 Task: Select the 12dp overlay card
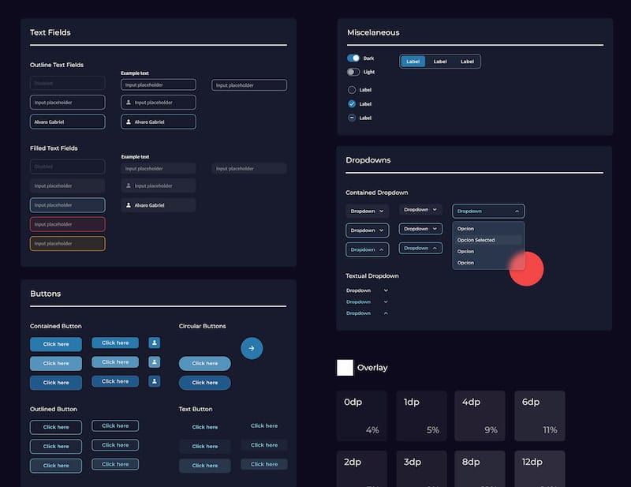[540, 469]
